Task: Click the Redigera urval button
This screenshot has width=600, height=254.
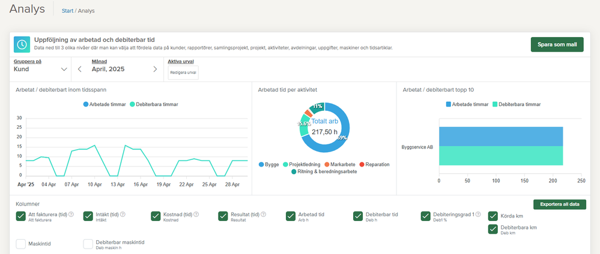Action: tap(183, 72)
